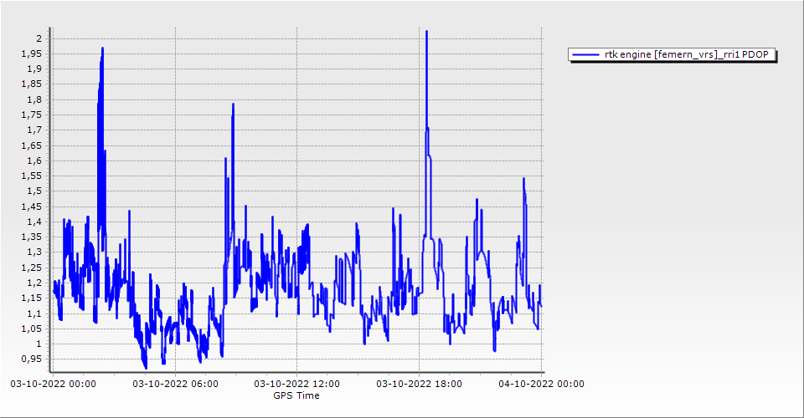This screenshot has width=804, height=418.
Task: Select the '03-10-2022 12:00' time axis label
Action: coord(296,384)
